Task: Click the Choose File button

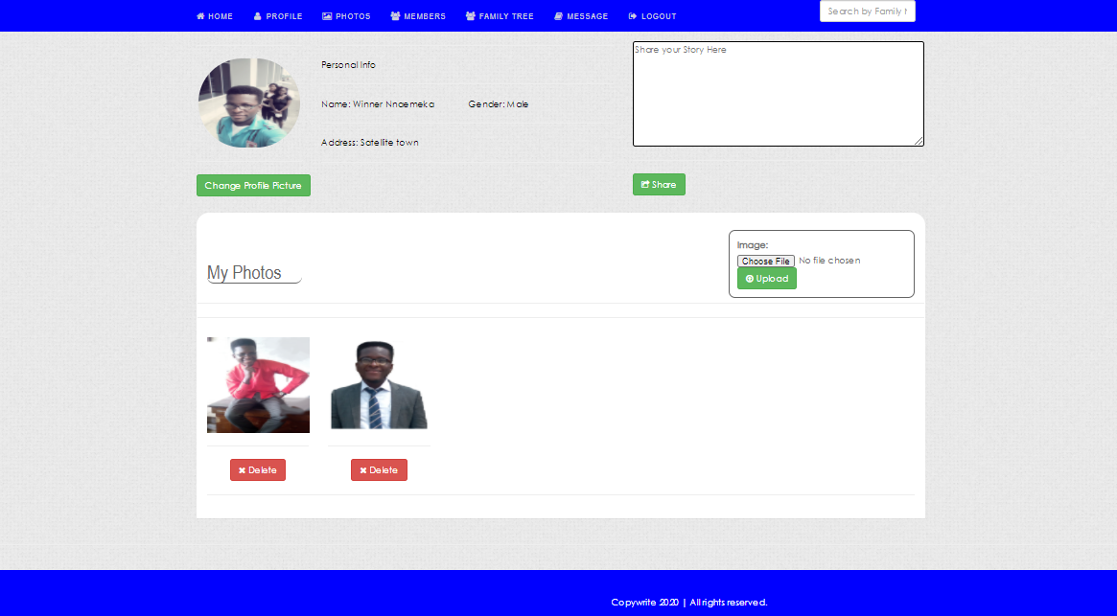Action: 765,261
